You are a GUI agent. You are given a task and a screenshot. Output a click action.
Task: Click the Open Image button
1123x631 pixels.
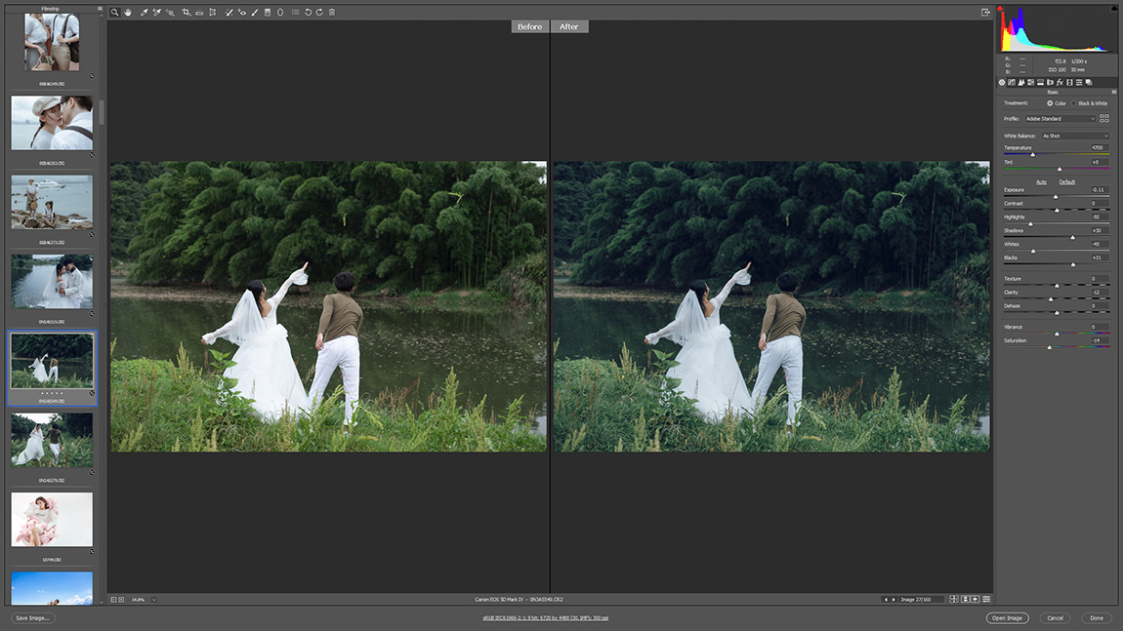(x=1007, y=617)
